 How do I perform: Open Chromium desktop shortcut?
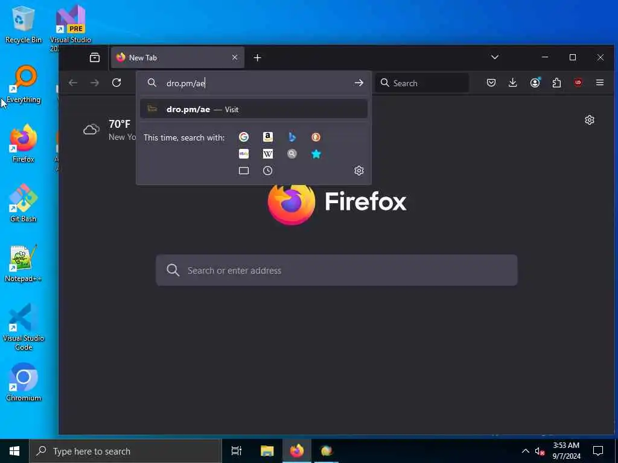coord(24,382)
